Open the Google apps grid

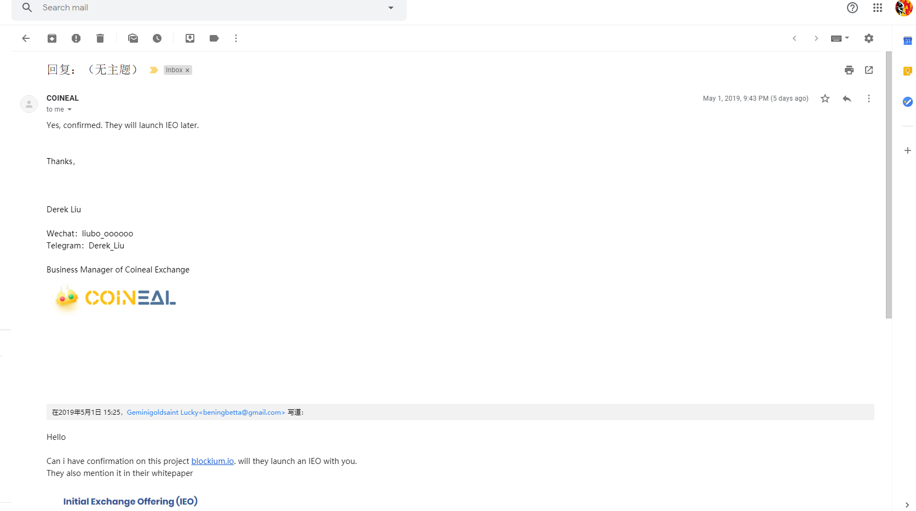[878, 8]
